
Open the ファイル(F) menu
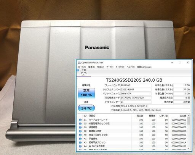[x=82, y=67]
